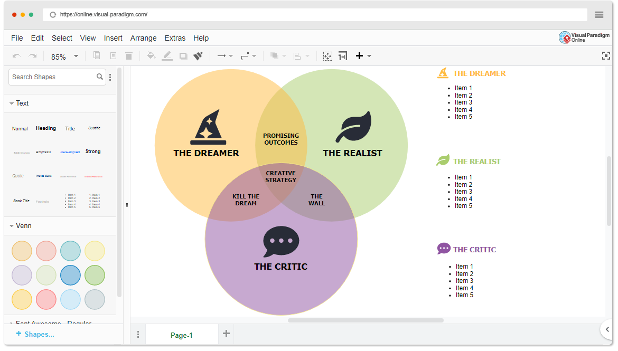Select the PROMISING OUTCOMES label
This screenshot has height=351, width=618.
point(281,139)
